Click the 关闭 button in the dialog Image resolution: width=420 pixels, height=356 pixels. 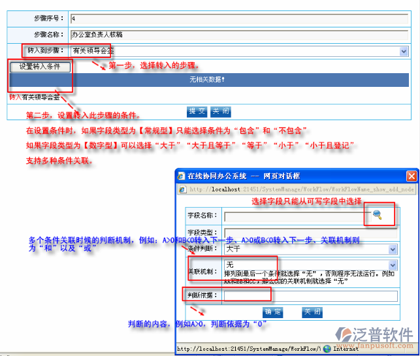(x=312, y=312)
